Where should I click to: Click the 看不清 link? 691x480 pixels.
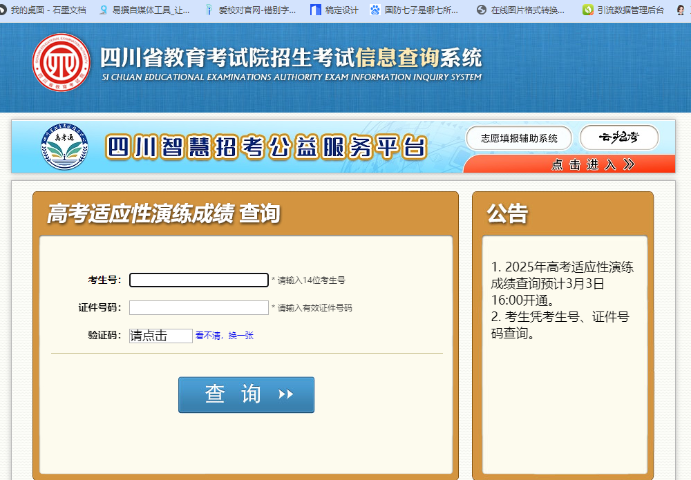pyautogui.click(x=207, y=336)
